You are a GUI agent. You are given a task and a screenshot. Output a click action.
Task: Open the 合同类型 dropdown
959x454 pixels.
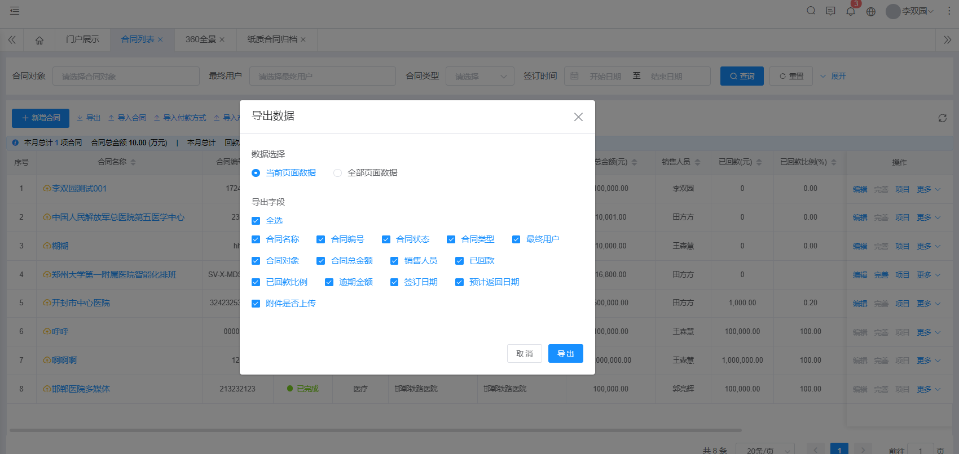point(479,76)
